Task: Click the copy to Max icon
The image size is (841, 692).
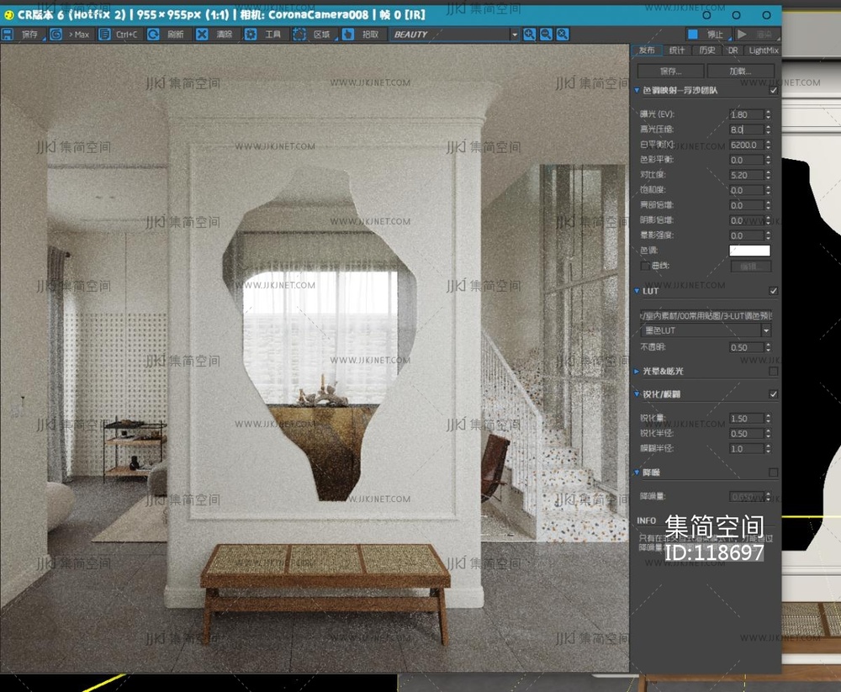Action: tap(56, 34)
